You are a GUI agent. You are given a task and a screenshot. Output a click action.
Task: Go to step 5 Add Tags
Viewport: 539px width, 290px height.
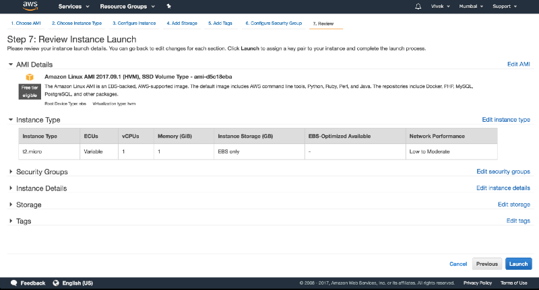click(220, 24)
